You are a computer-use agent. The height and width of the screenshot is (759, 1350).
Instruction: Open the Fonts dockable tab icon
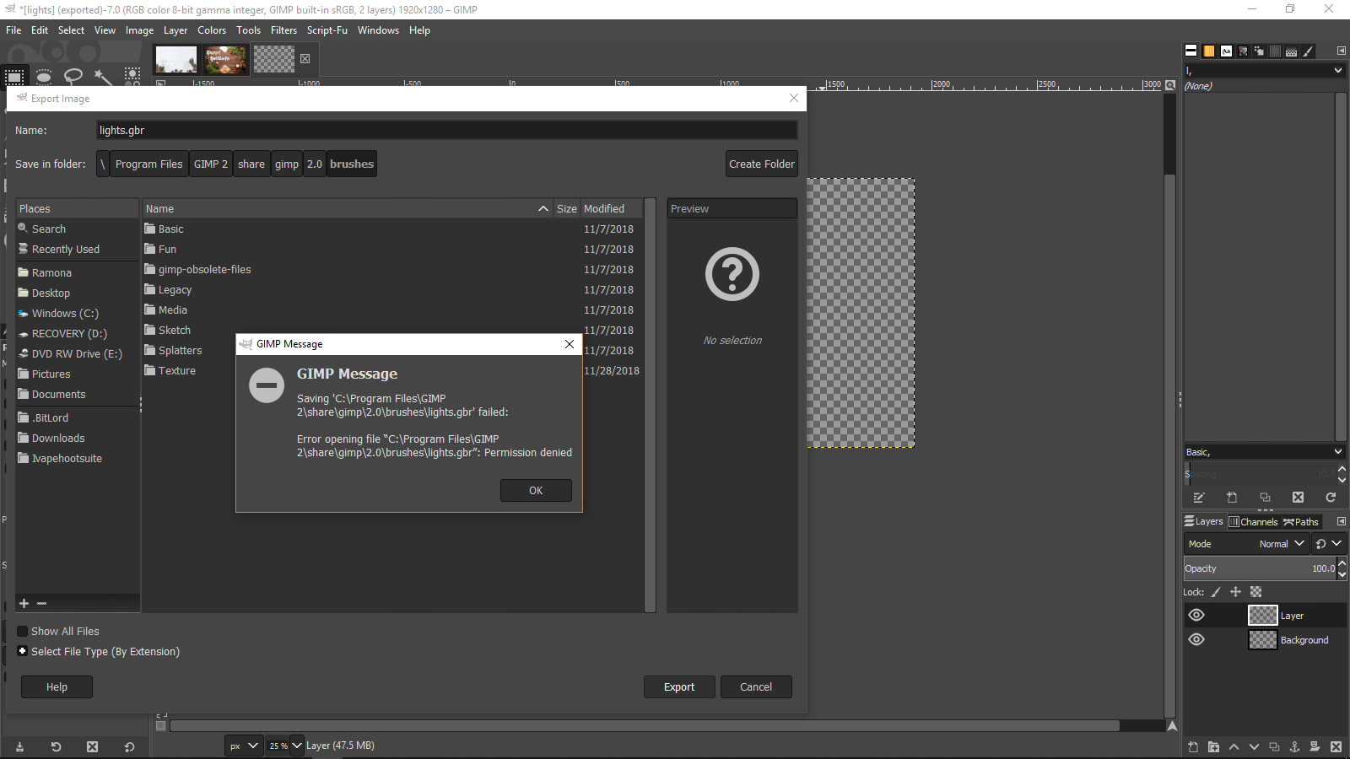pyautogui.click(x=1226, y=51)
